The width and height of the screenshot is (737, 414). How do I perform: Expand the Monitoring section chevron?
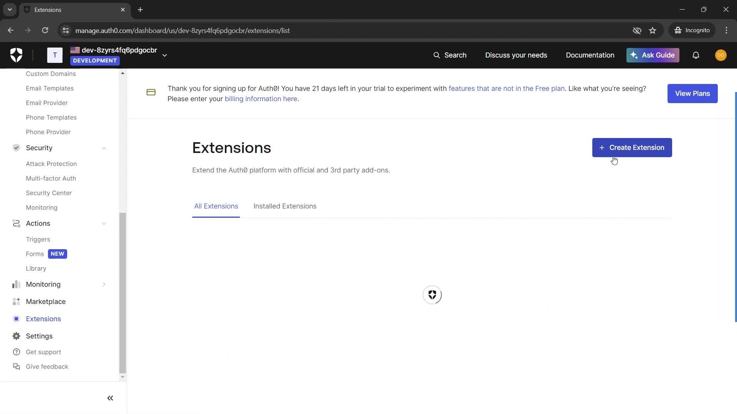104,284
